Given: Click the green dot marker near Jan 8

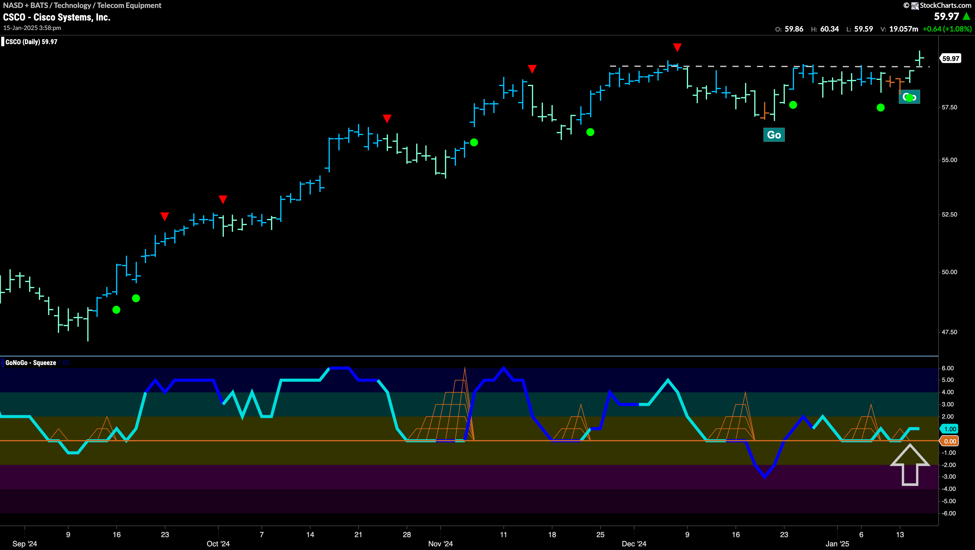Looking at the screenshot, I should (881, 107).
